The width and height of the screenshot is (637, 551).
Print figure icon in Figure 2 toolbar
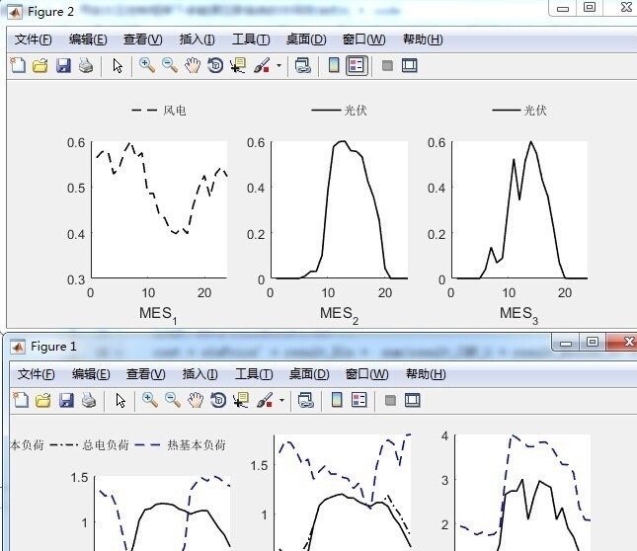tap(86, 65)
